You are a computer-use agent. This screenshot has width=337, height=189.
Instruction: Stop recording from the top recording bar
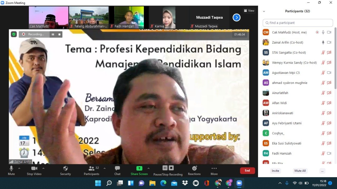[x=60, y=34]
